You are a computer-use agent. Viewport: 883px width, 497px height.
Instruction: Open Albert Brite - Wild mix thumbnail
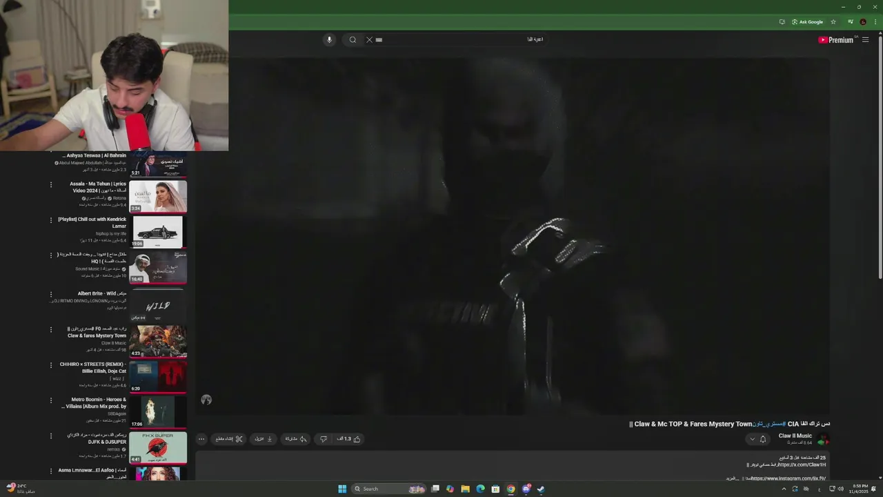click(x=158, y=304)
